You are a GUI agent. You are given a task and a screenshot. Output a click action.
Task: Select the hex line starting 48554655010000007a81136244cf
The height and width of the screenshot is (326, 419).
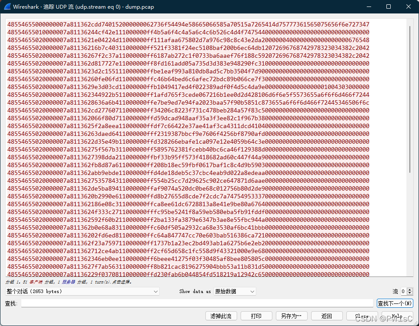(x=188, y=32)
